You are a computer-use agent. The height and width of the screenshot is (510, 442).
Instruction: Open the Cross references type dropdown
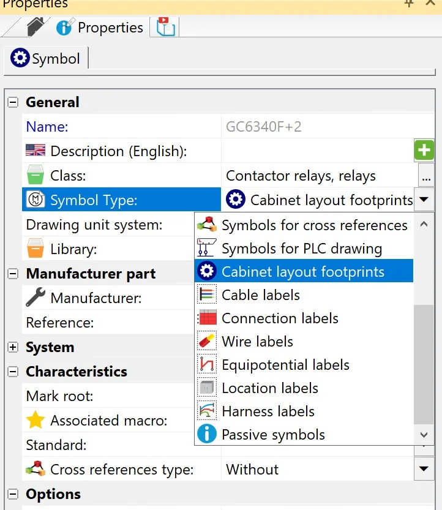tap(424, 470)
